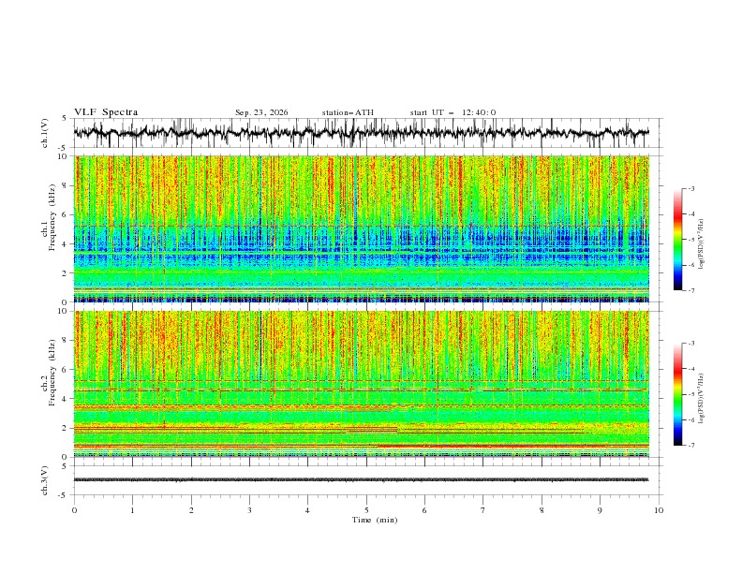Click the 9 minute tick on time axis
This screenshot has height=573, width=742.
point(600,510)
